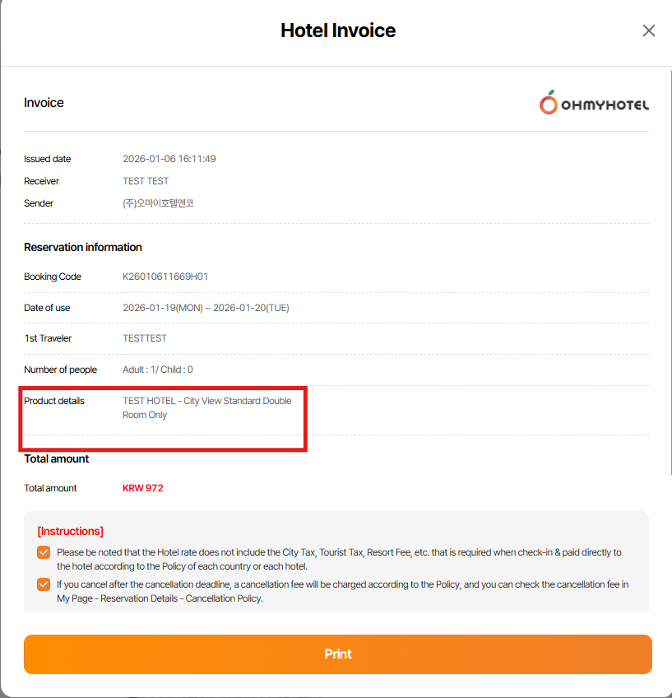Click the Adult and Child count text

[158, 370]
